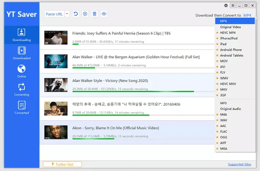This screenshot has height=171, width=260.
Task: Select WAV audio format
Action: [x=235, y=120]
